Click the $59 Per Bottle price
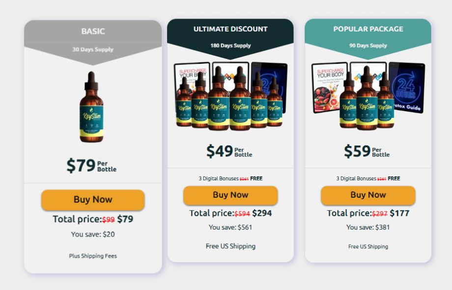This screenshot has width=452, height=290. point(367,151)
